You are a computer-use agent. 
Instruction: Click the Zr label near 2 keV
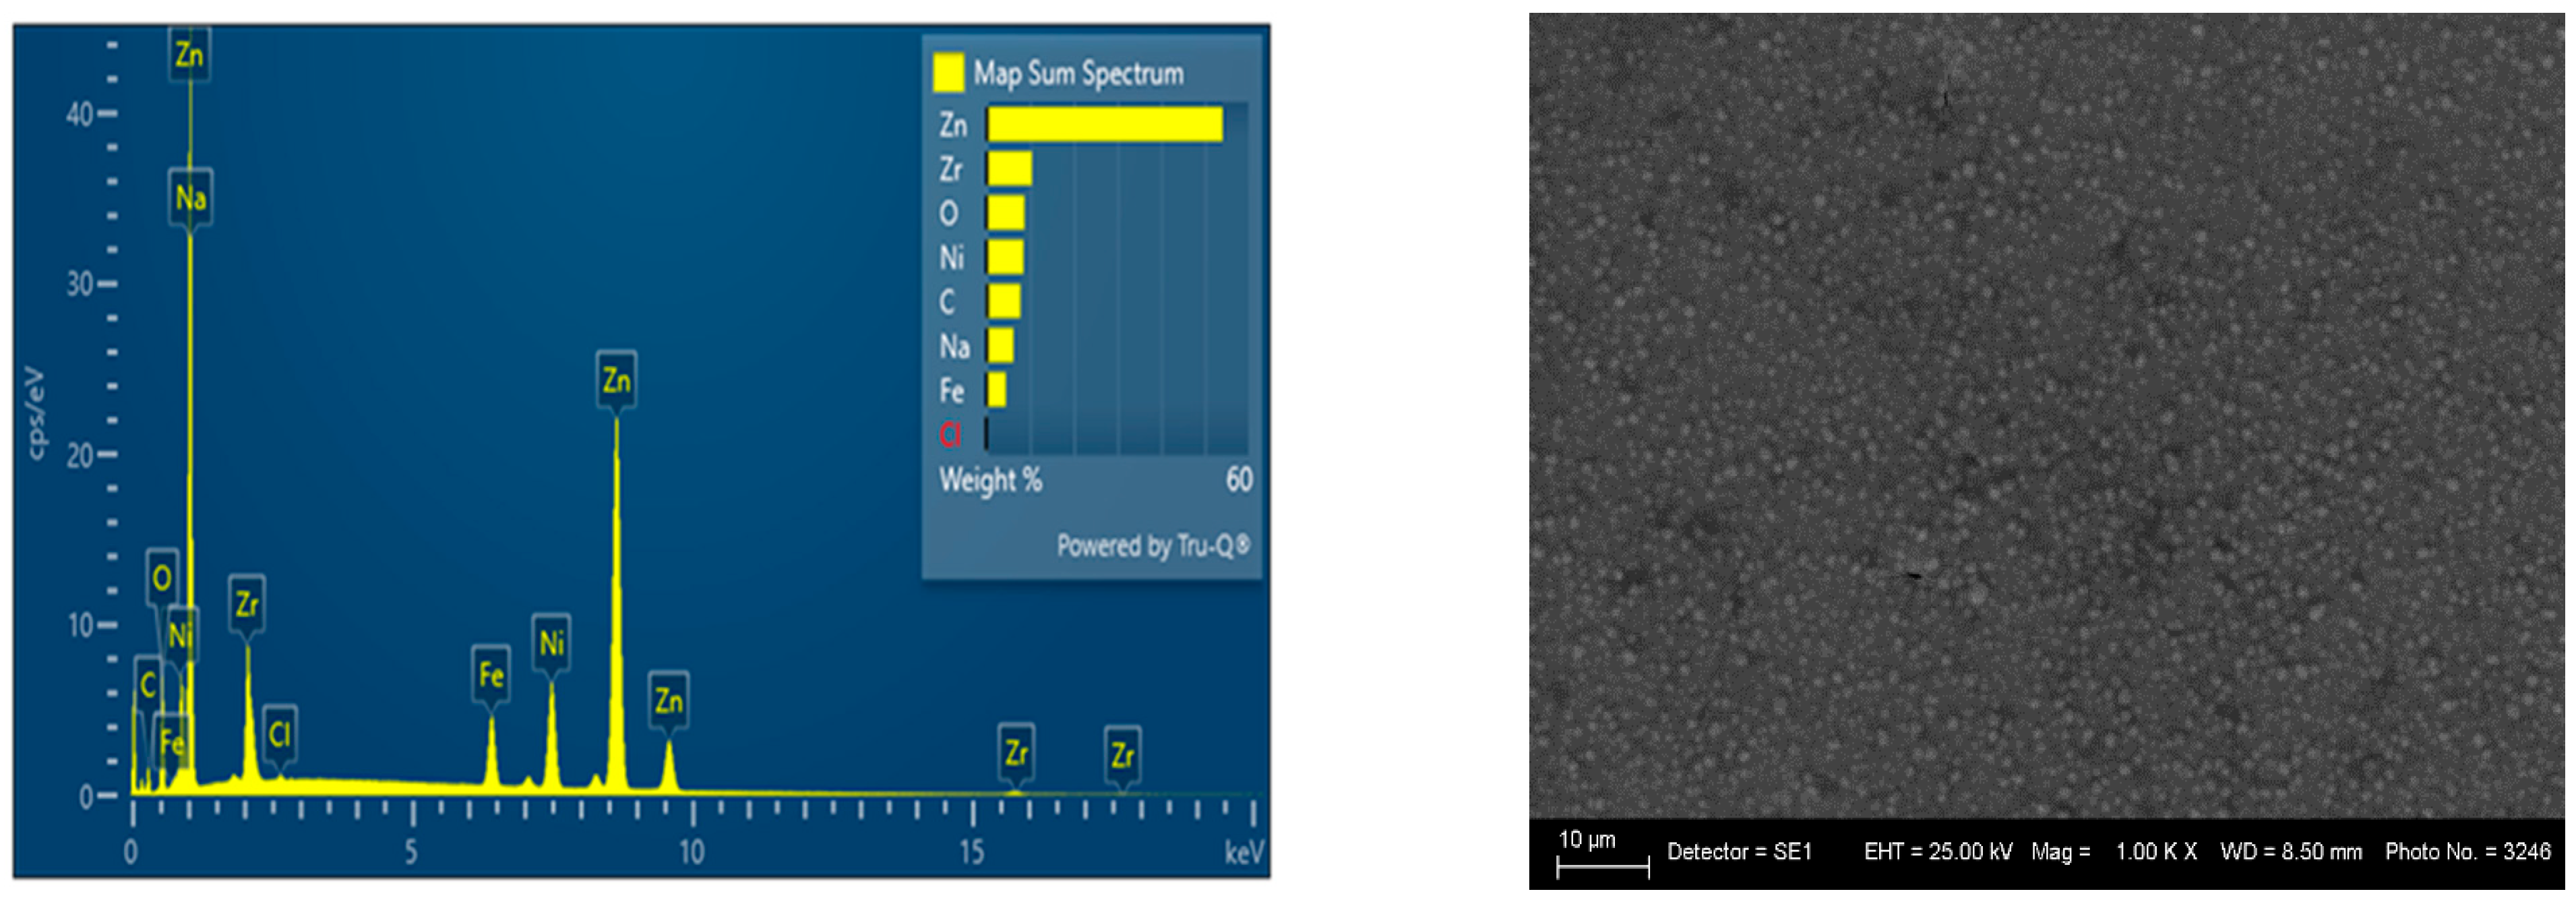pyautogui.click(x=246, y=603)
